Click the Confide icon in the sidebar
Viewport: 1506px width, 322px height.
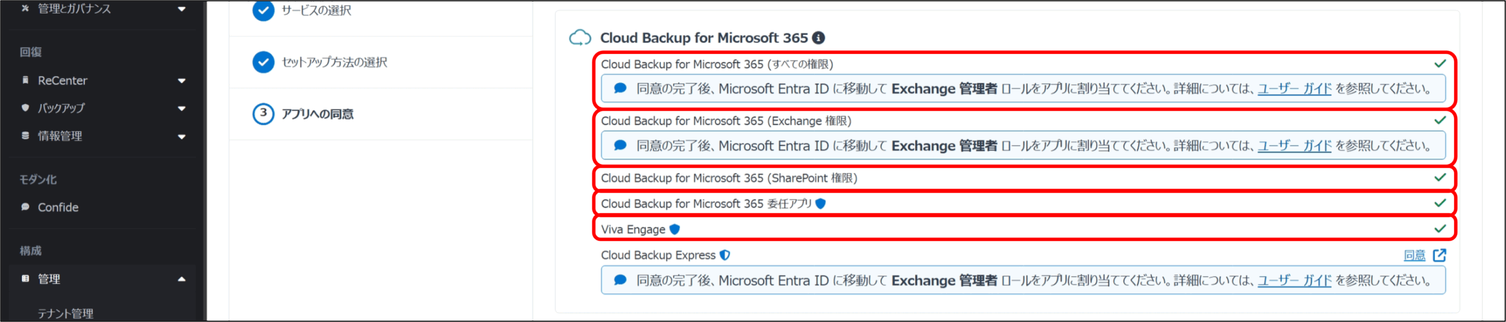pyautogui.click(x=25, y=207)
